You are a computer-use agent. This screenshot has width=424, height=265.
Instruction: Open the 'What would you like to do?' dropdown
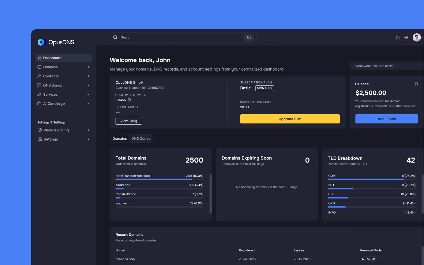pyautogui.click(x=376, y=65)
